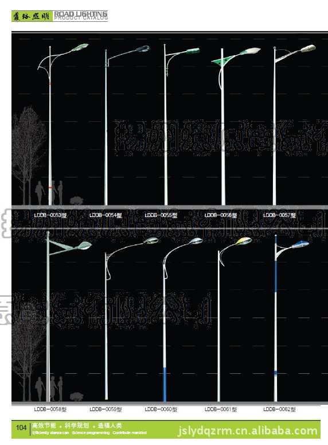This screenshot has height=445, width=328.
Task: Click the curved-arm LDDB-0059 lamp
Action: 131,319
